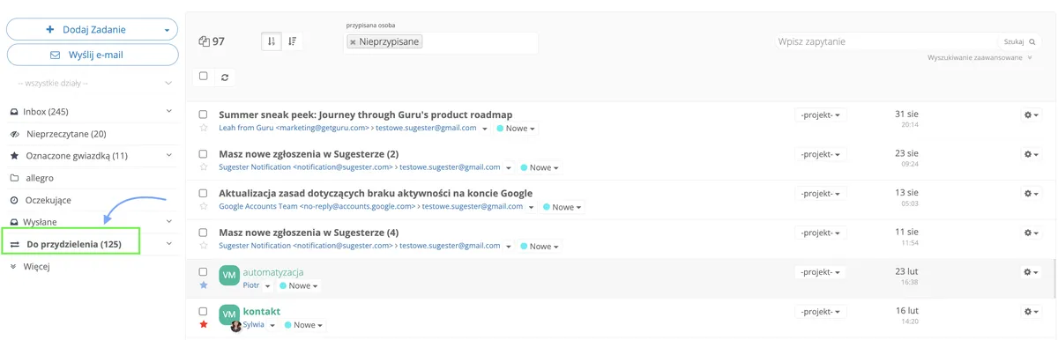Expand the Inbox (245) folder

click(x=168, y=112)
